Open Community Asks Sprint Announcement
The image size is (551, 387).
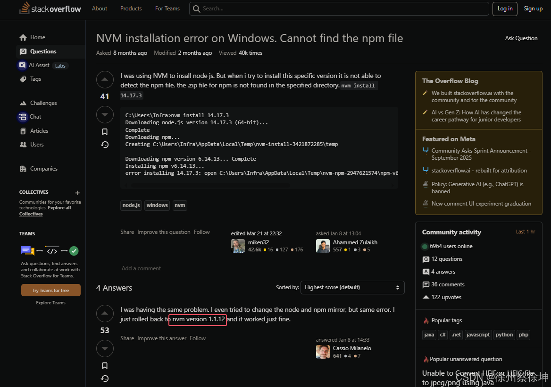[481, 154]
